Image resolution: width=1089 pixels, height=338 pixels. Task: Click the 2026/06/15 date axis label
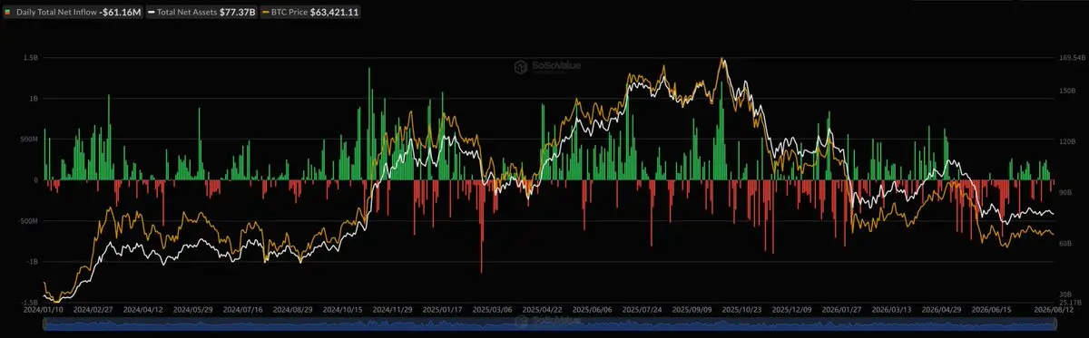click(x=990, y=310)
